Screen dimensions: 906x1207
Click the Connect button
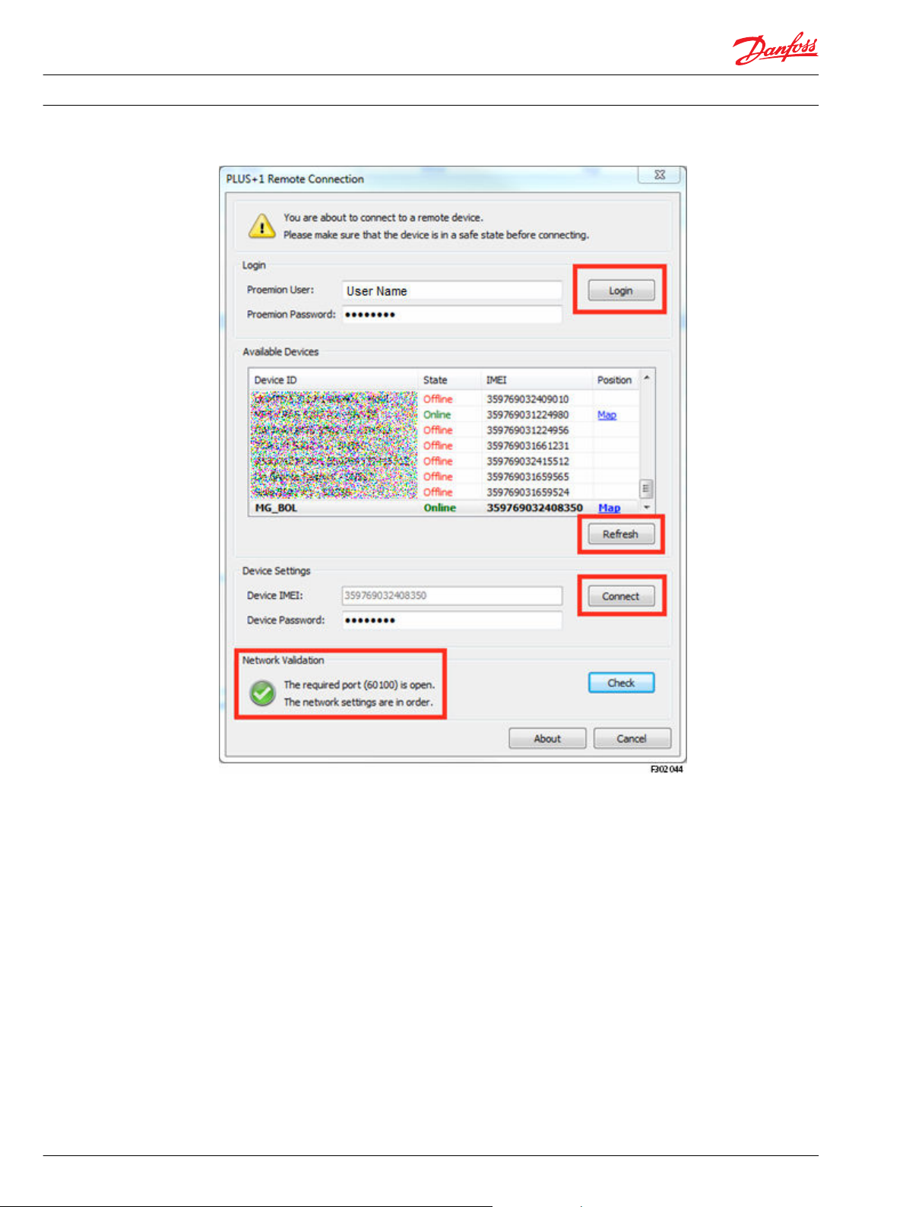pos(621,596)
